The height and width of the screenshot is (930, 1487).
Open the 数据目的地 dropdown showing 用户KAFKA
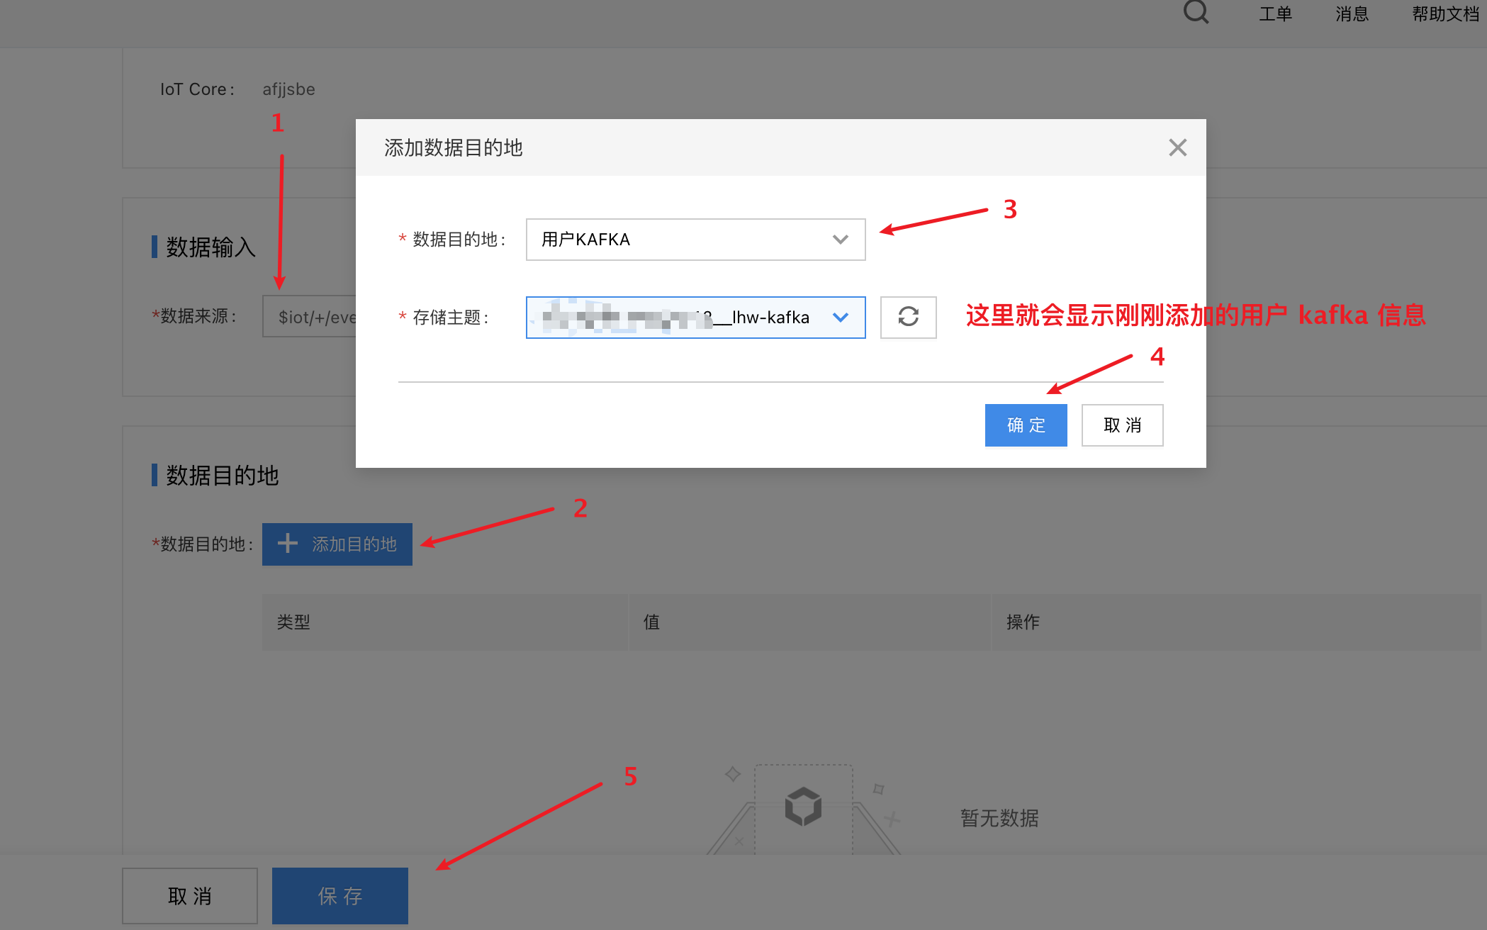tap(695, 240)
